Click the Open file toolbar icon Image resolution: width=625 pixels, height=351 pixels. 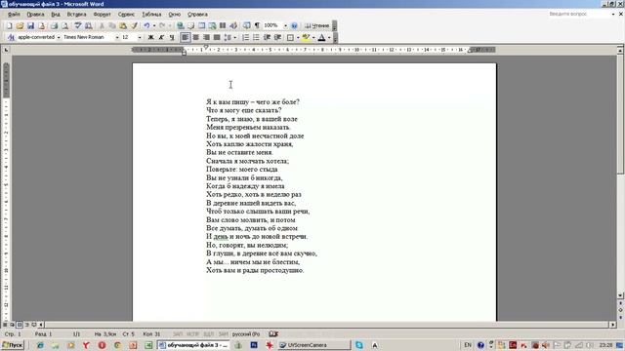[x=20, y=25]
